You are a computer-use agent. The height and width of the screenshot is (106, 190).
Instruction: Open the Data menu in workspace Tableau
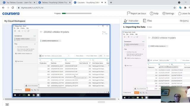[18, 28]
